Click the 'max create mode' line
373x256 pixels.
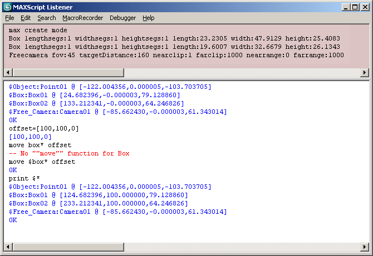[38, 30]
